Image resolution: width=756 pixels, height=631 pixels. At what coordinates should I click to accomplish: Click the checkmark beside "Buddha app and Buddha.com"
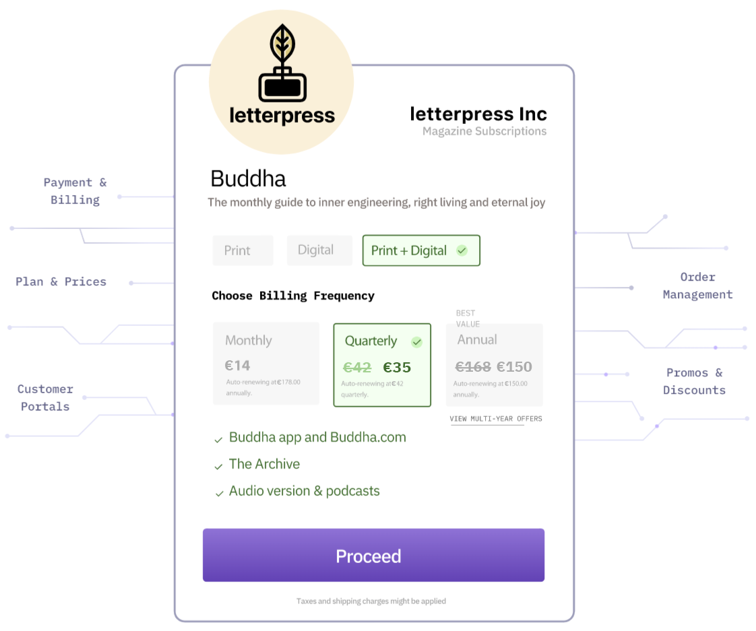[218, 438]
